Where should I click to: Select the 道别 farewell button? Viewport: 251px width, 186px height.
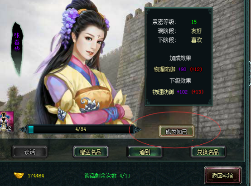pos(145,152)
